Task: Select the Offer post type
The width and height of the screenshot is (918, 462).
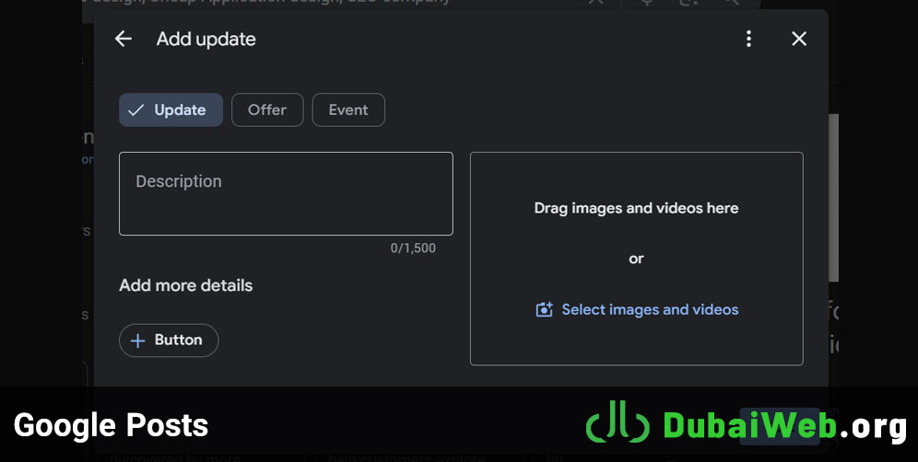Action: click(267, 110)
